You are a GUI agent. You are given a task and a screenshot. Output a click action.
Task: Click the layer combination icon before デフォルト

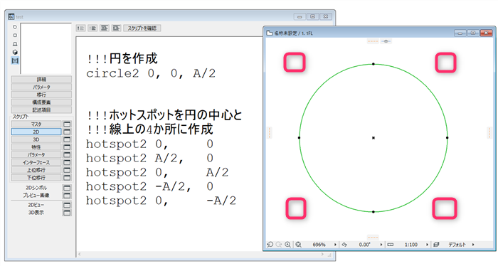tap(436, 245)
